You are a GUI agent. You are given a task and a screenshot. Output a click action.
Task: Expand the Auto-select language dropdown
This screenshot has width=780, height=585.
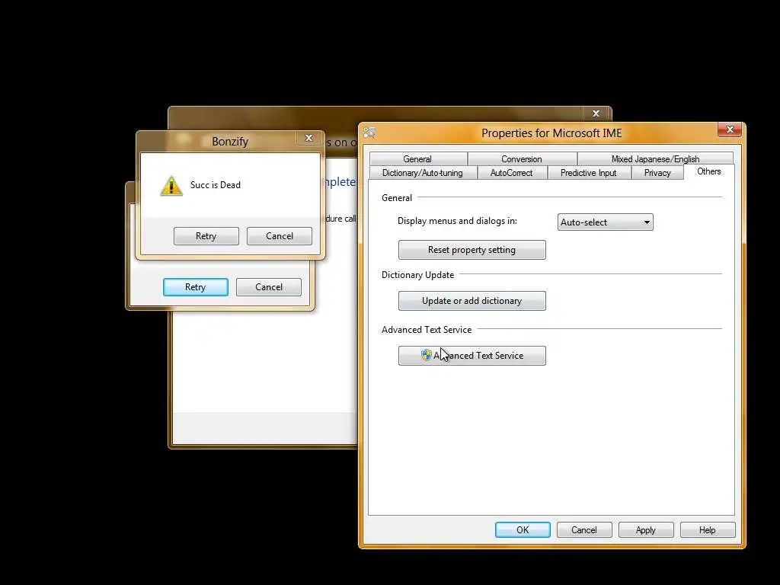pyautogui.click(x=606, y=222)
